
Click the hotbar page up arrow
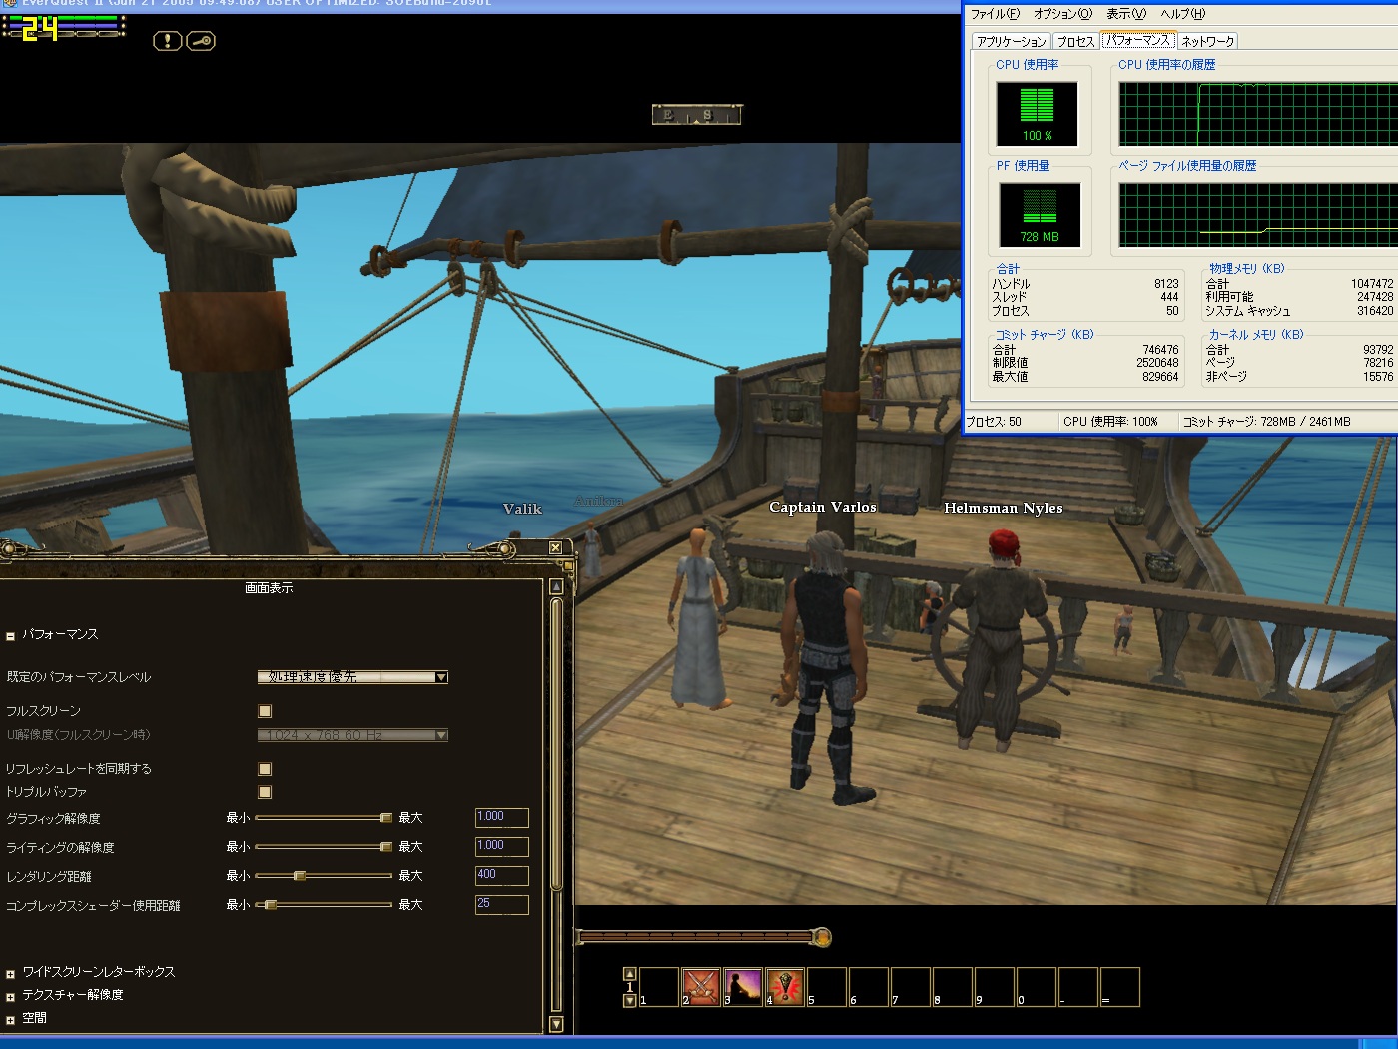click(x=629, y=974)
